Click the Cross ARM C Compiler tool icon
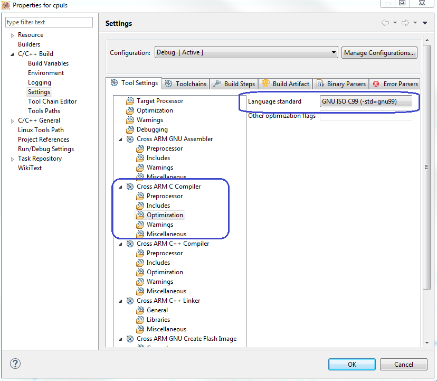Image resolution: width=437 pixels, height=381 pixels. coord(130,187)
